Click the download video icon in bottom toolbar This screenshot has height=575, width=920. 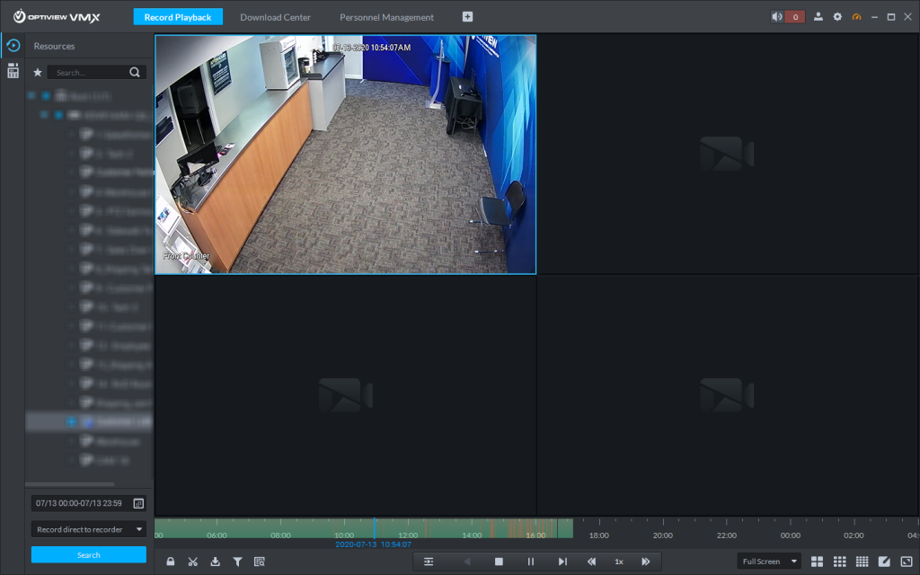[215, 562]
